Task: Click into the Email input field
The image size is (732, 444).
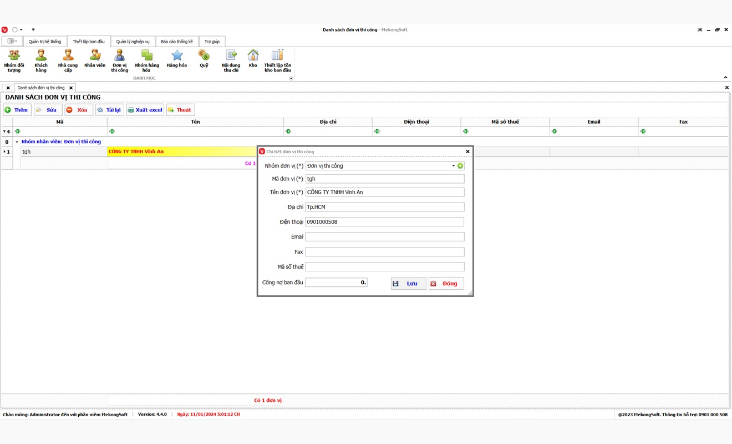Action: tap(384, 237)
